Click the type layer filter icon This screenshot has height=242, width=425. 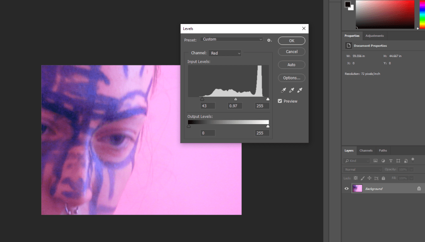tap(391, 161)
